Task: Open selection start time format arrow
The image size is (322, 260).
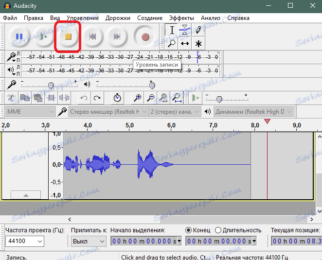Action: pos(179,241)
